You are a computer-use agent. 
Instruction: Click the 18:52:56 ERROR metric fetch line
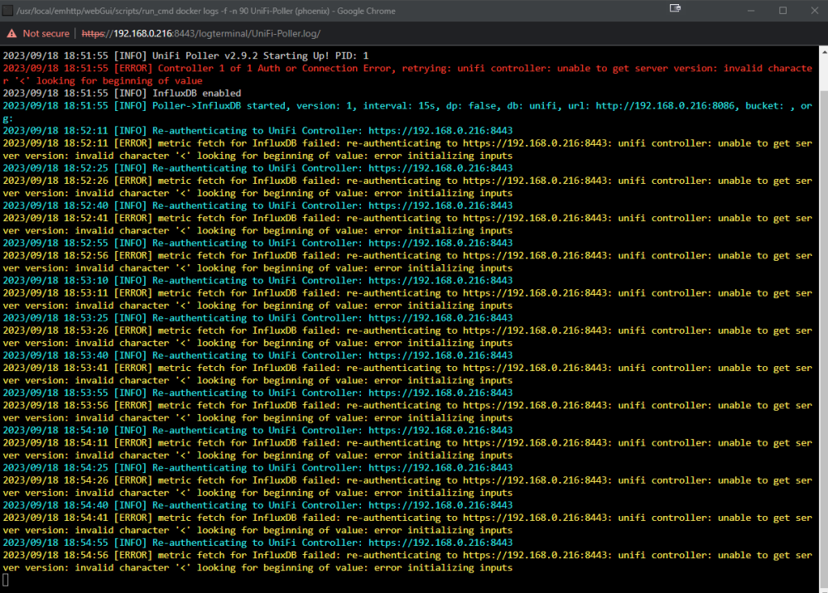point(407,262)
